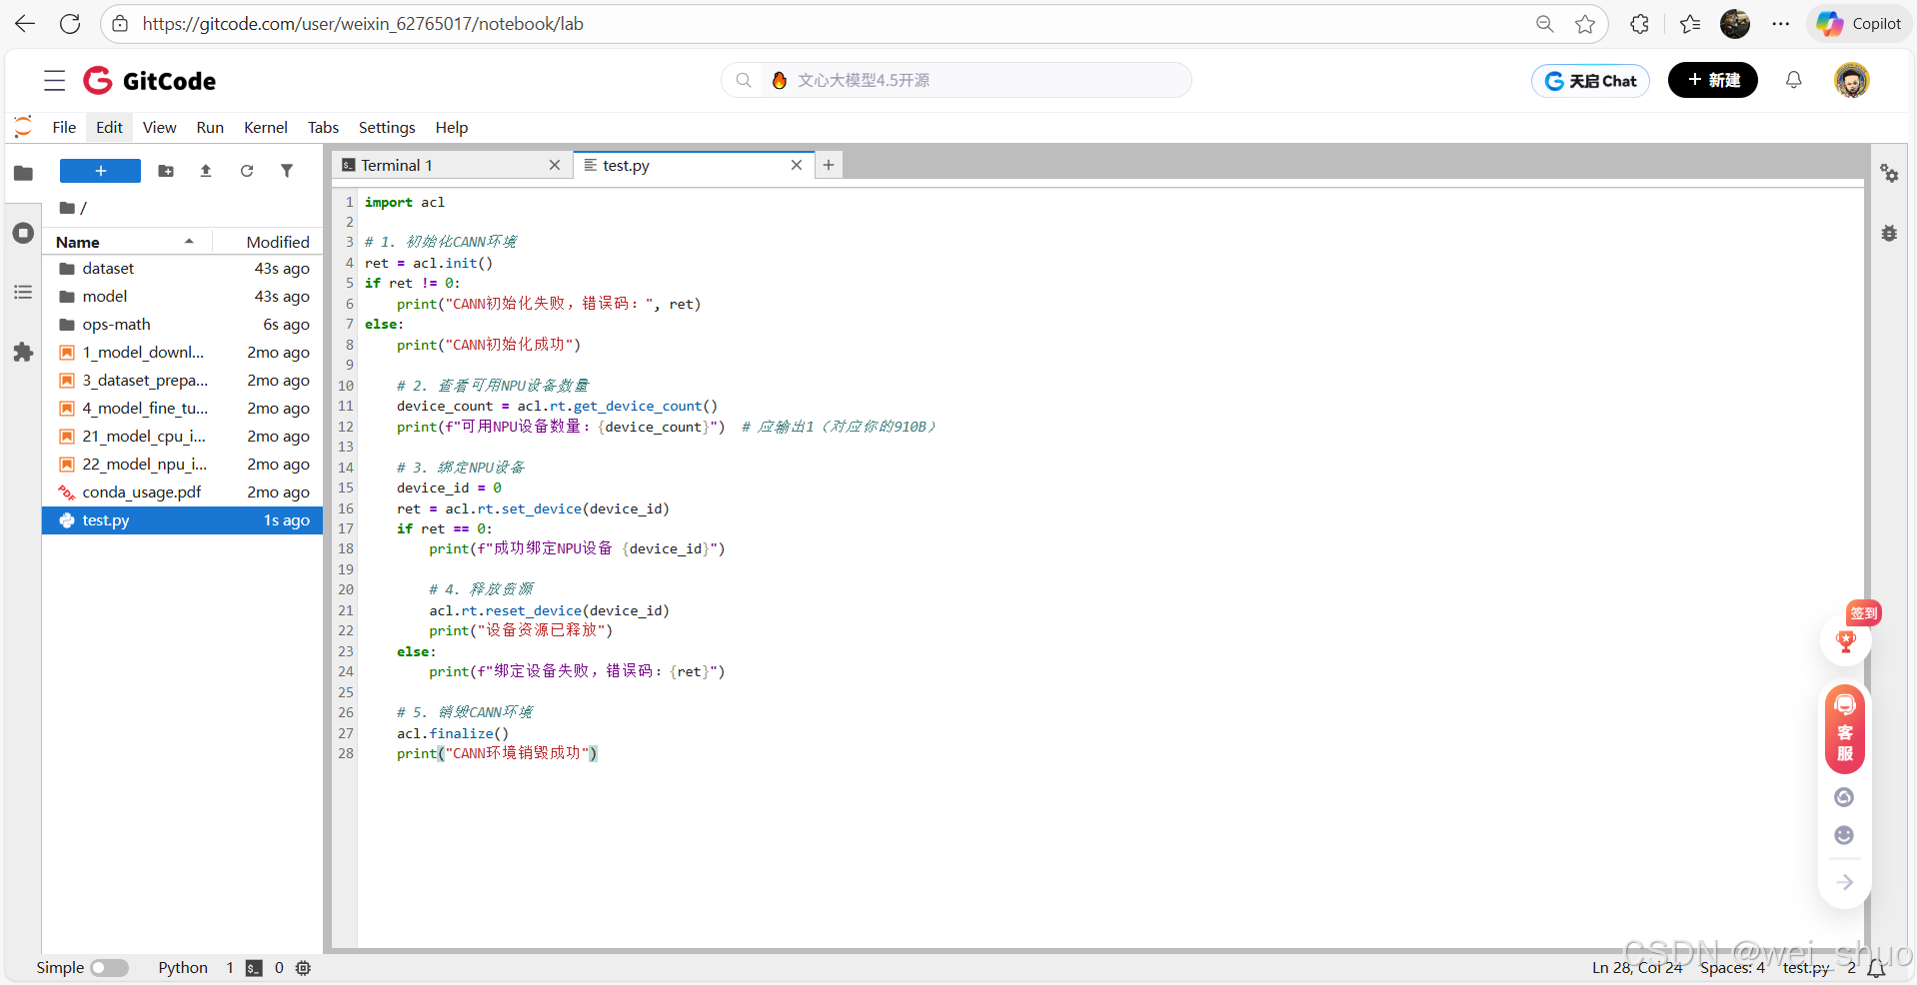Open browser more options ellipsis
This screenshot has width=1917, height=985.
coord(1781,24)
